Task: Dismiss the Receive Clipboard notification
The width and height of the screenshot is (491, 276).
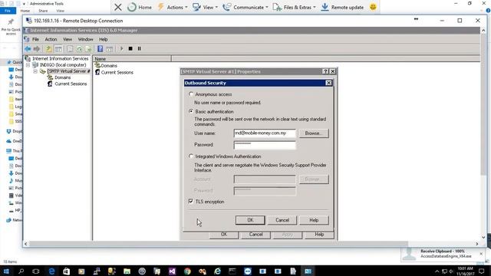Action: pos(481,254)
